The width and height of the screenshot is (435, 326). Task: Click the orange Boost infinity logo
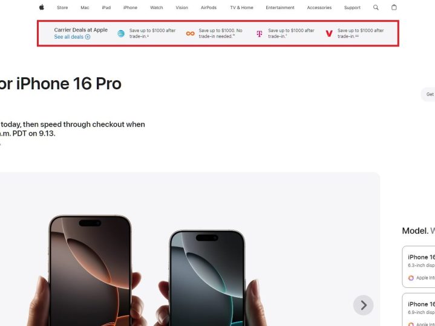[191, 33]
